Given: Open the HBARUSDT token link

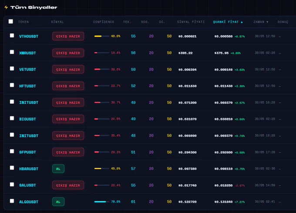Looking at the screenshot, I should [x=29, y=169].
